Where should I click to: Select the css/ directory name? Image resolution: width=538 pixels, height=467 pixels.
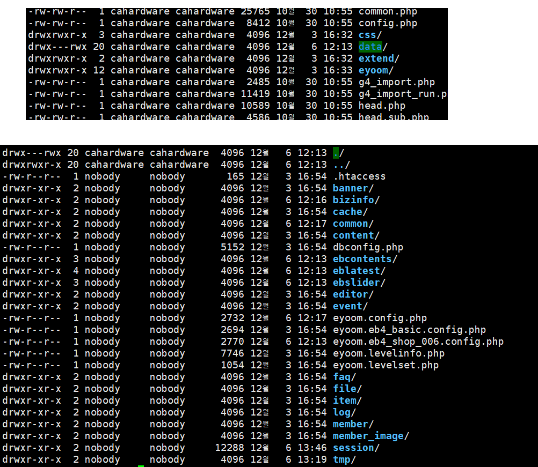(370, 35)
